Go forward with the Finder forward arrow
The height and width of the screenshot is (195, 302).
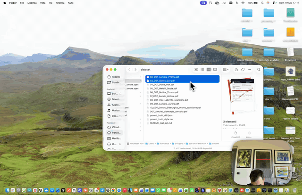tap(135, 69)
